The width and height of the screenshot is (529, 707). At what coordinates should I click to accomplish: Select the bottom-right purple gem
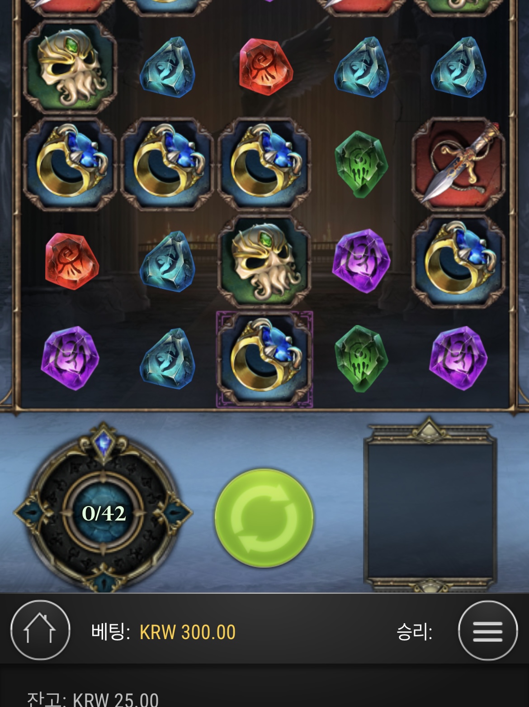coord(458,358)
